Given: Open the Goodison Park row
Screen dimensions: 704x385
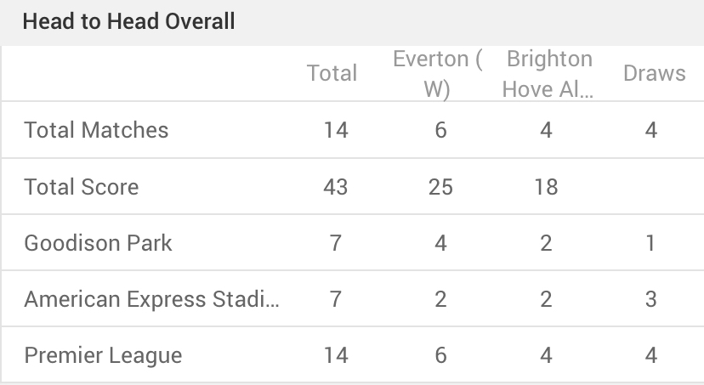Looking at the screenshot, I should pyautogui.click(x=353, y=243).
